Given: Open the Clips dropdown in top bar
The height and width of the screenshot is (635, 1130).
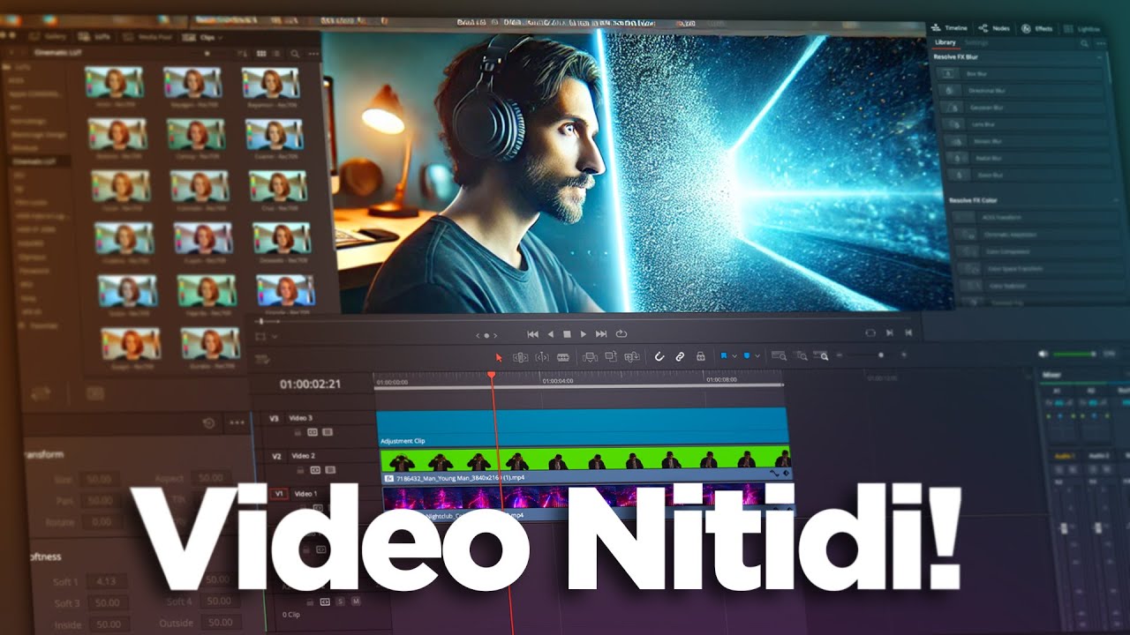Looking at the screenshot, I should 204,37.
